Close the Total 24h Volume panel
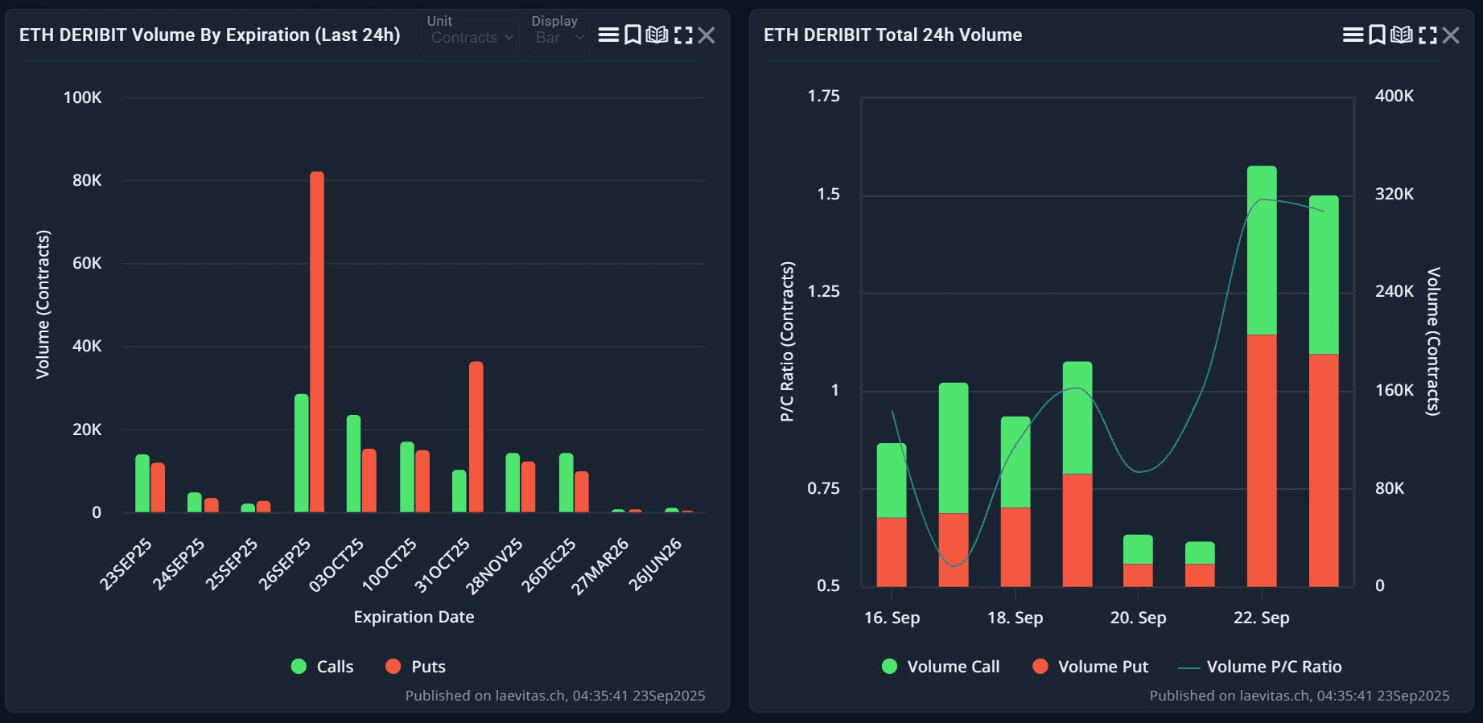The height and width of the screenshot is (723, 1483). click(x=1451, y=35)
